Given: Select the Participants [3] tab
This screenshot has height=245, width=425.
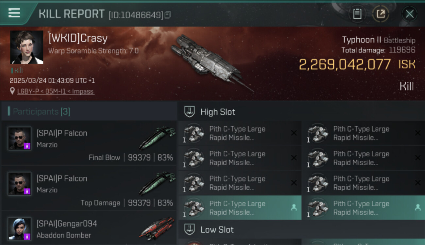Looking at the screenshot, I should pyautogui.click(x=41, y=112).
